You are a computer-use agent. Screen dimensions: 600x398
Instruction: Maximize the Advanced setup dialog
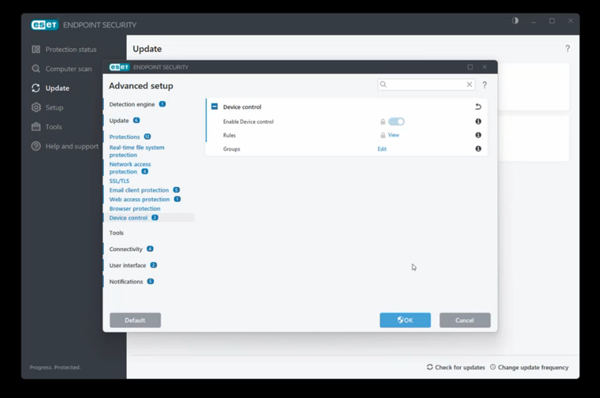pyautogui.click(x=470, y=67)
